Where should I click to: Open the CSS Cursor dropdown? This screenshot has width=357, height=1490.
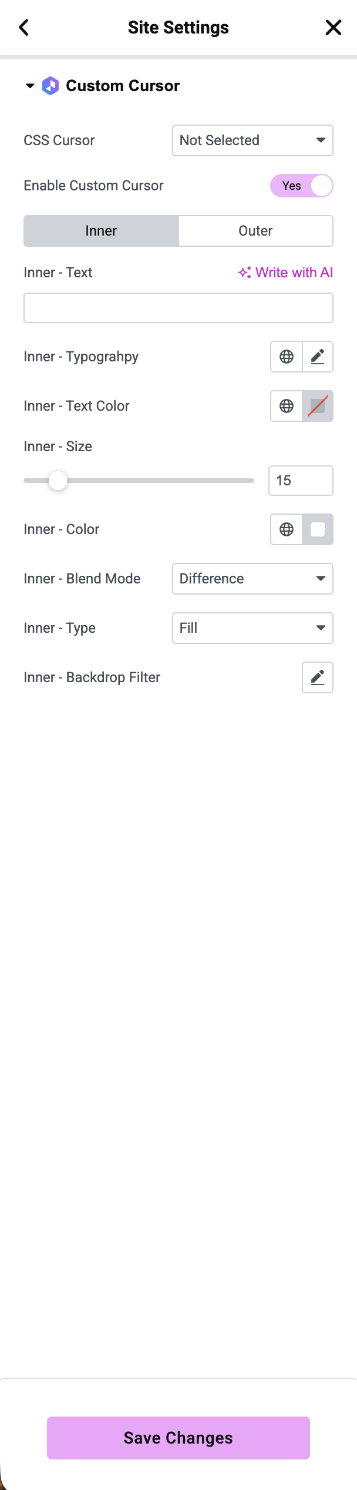point(252,140)
